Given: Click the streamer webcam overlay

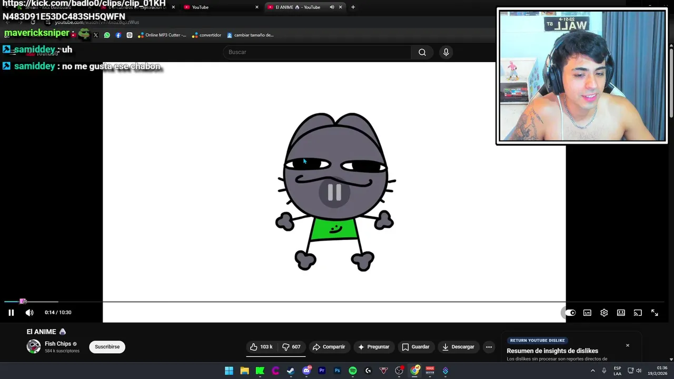Looking at the screenshot, I should (582, 76).
